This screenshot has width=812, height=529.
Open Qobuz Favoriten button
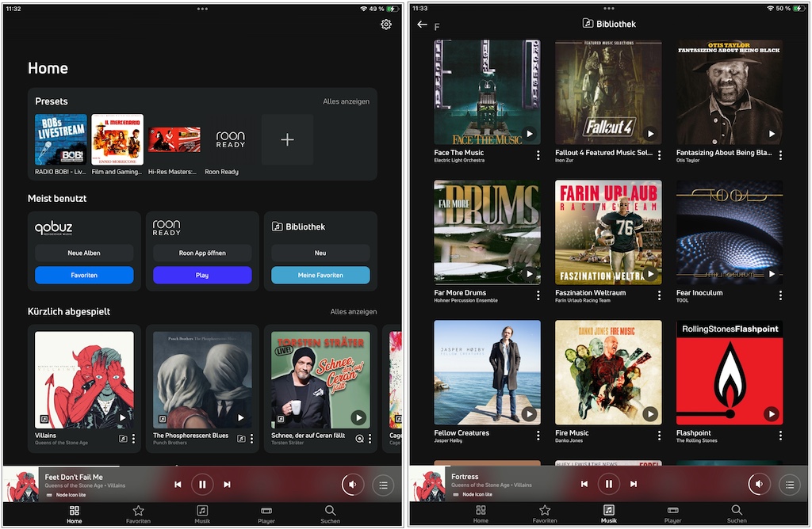84,275
